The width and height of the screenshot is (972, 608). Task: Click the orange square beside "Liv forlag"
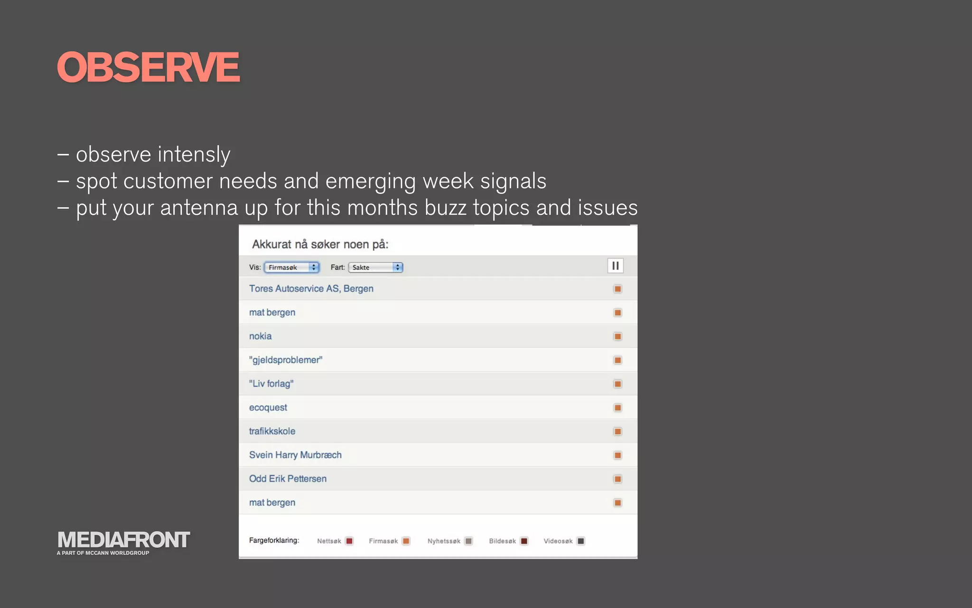click(617, 384)
